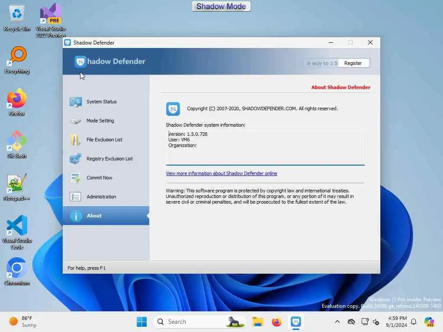Open the clock showing 4:59 PM
443x332 pixels.
(396, 322)
